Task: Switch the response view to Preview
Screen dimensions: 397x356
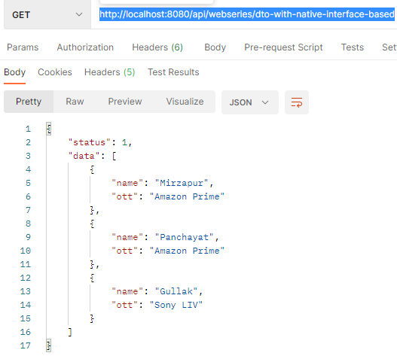Action: [125, 102]
